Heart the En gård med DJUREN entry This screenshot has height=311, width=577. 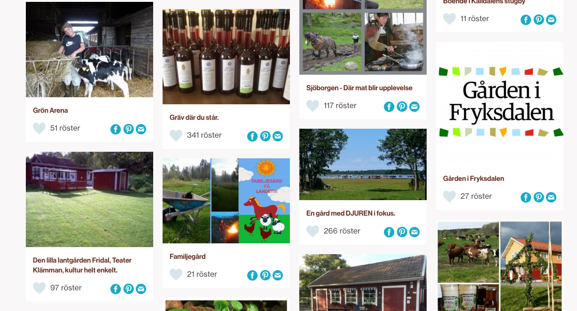(313, 231)
